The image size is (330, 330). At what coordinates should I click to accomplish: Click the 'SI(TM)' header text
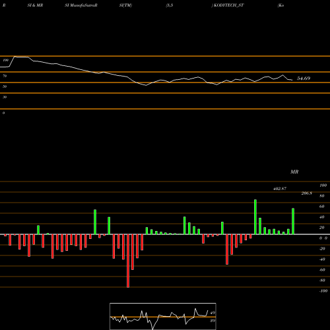[125, 5]
